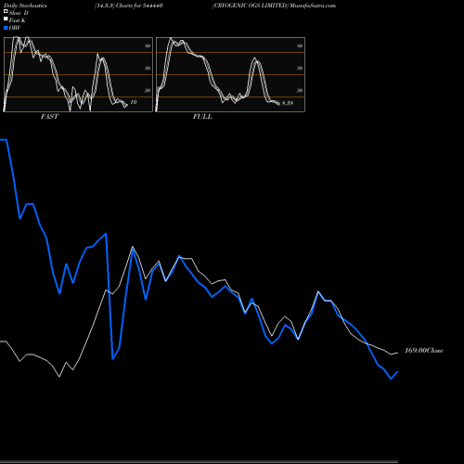The image size is (464, 464).
Task: Click the 'Slow D' legend label
Action: pos(19,13)
